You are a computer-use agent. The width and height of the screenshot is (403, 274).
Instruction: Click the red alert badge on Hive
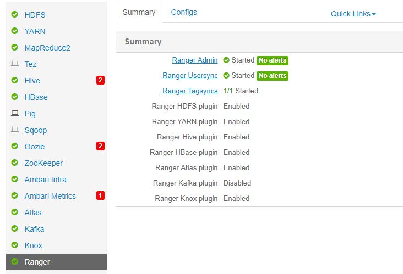[100, 80]
